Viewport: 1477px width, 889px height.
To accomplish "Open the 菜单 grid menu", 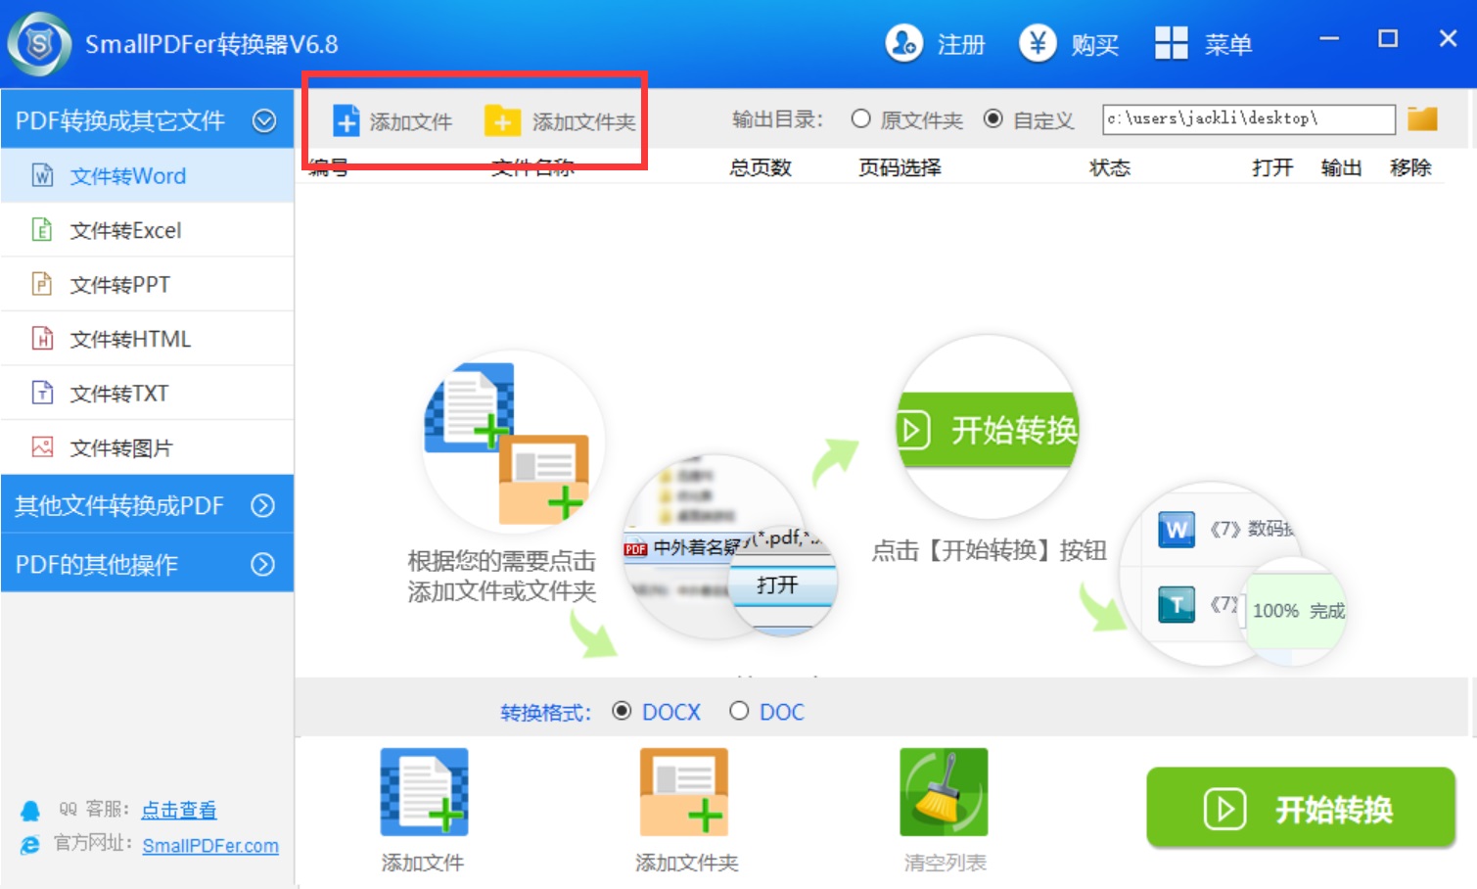I will pyautogui.click(x=1203, y=44).
